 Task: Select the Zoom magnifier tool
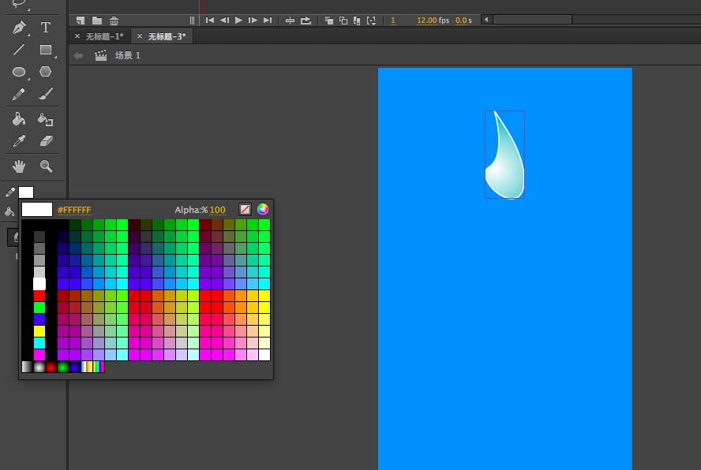46,166
